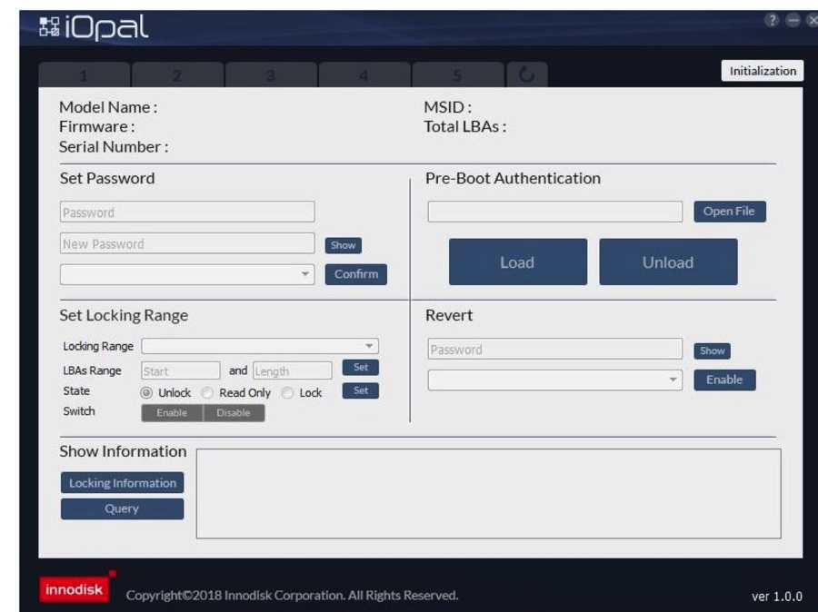Show the new password characters

coord(344,245)
